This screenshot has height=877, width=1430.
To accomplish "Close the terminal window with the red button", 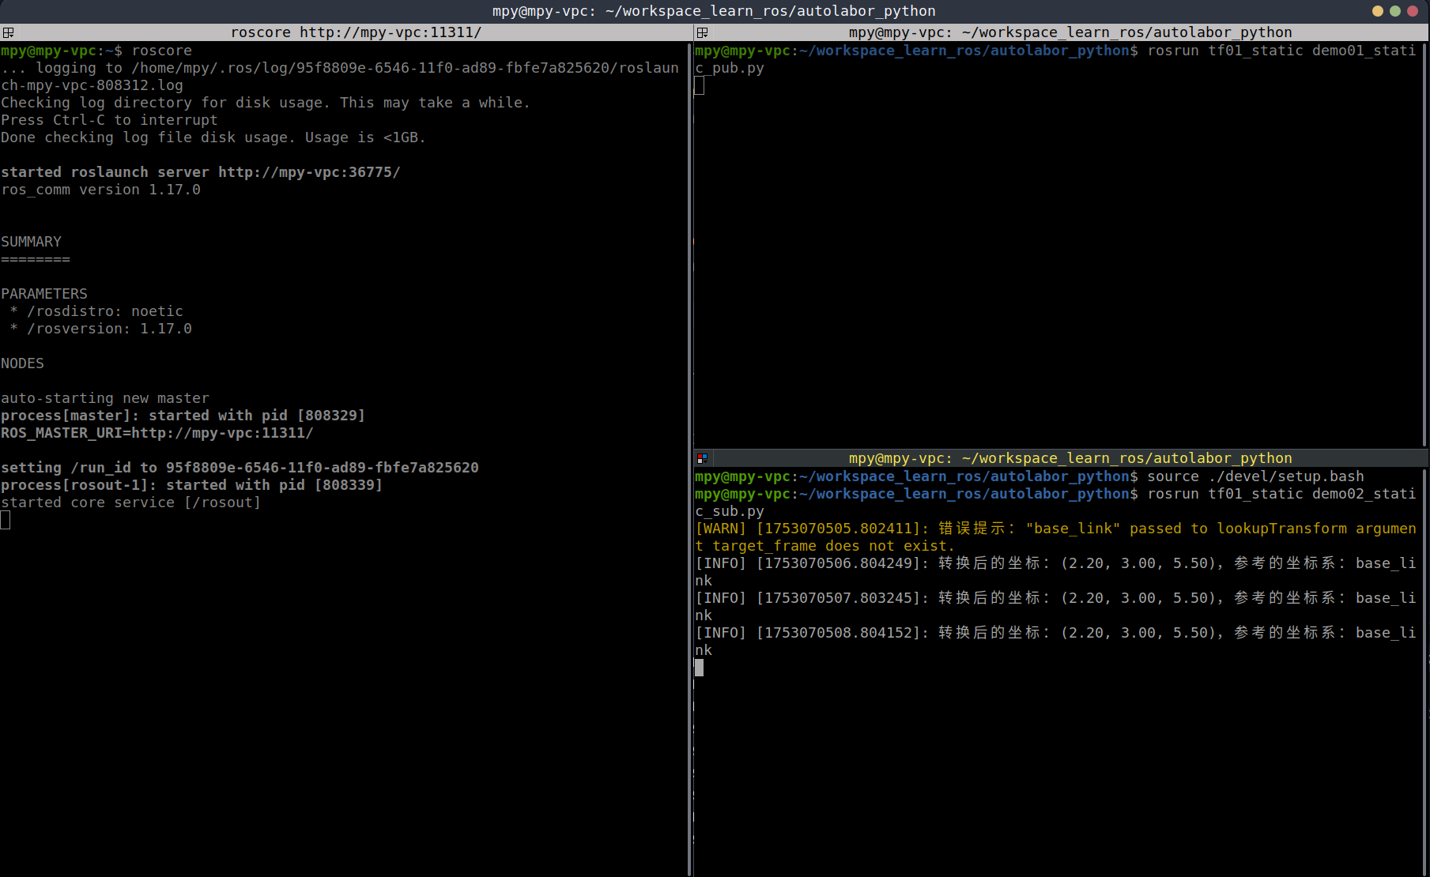I will (x=1413, y=11).
